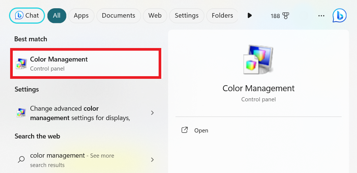The width and height of the screenshot is (357, 173).
Task: Click the Open external-link icon
Action: (184, 130)
